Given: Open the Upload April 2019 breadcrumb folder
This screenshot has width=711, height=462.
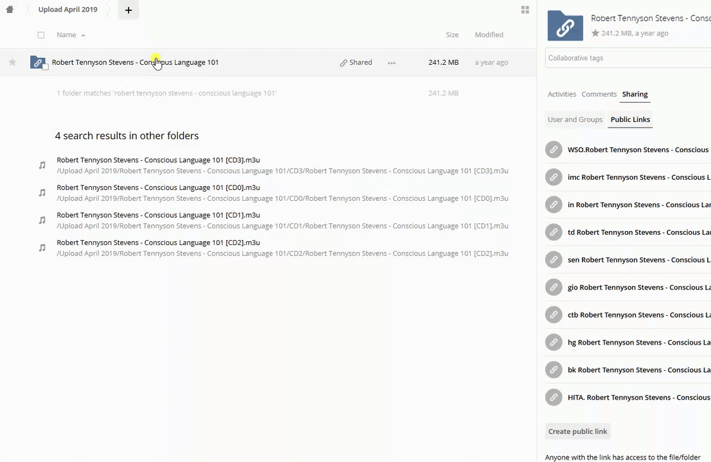Looking at the screenshot, I should pos(67,10).
